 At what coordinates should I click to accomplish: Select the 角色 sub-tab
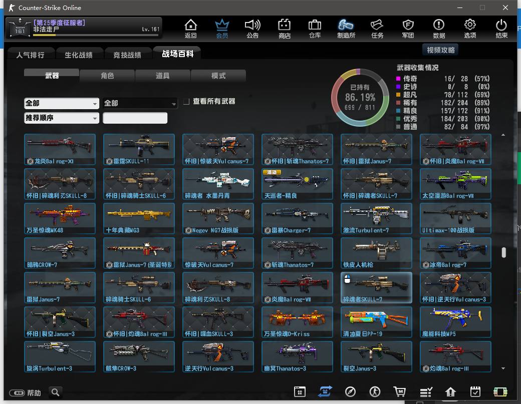[x=107, y=76]
